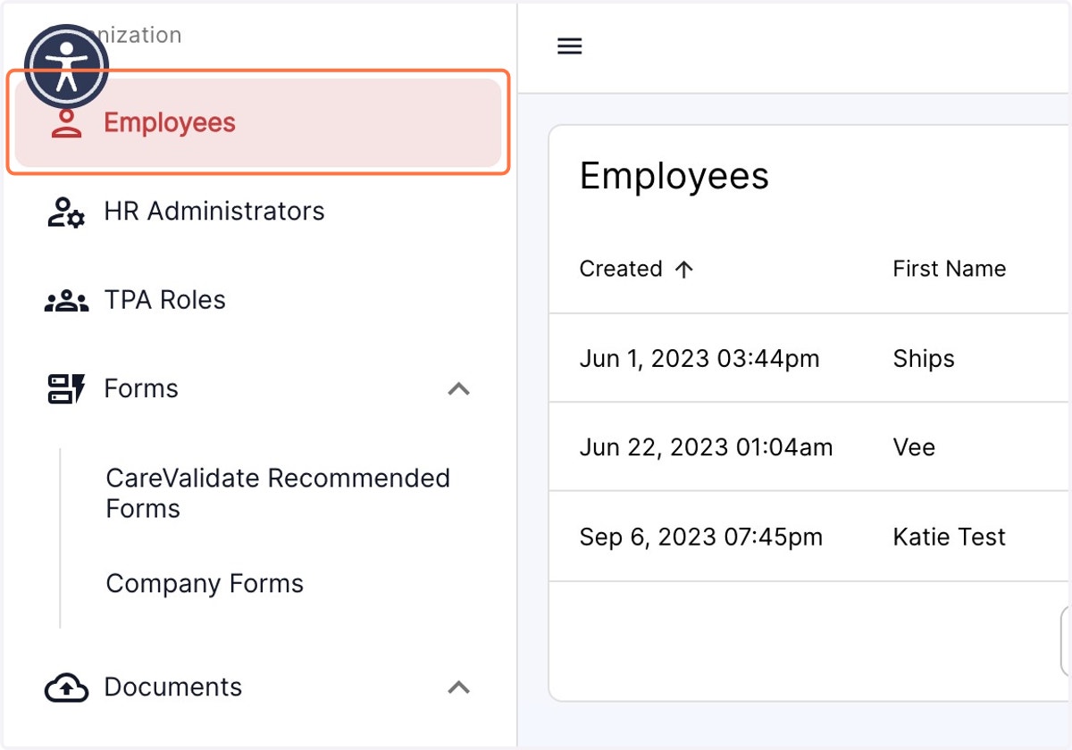
Task: Click the sort arrow next to Created
Action: [684, 270]
